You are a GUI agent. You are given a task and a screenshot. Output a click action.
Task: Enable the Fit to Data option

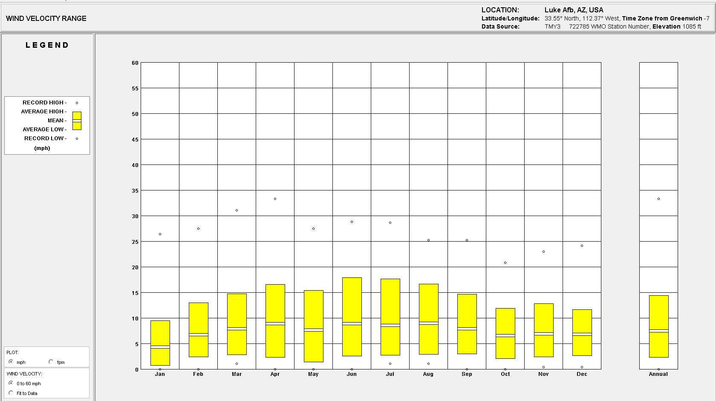[x=11, y=393]
